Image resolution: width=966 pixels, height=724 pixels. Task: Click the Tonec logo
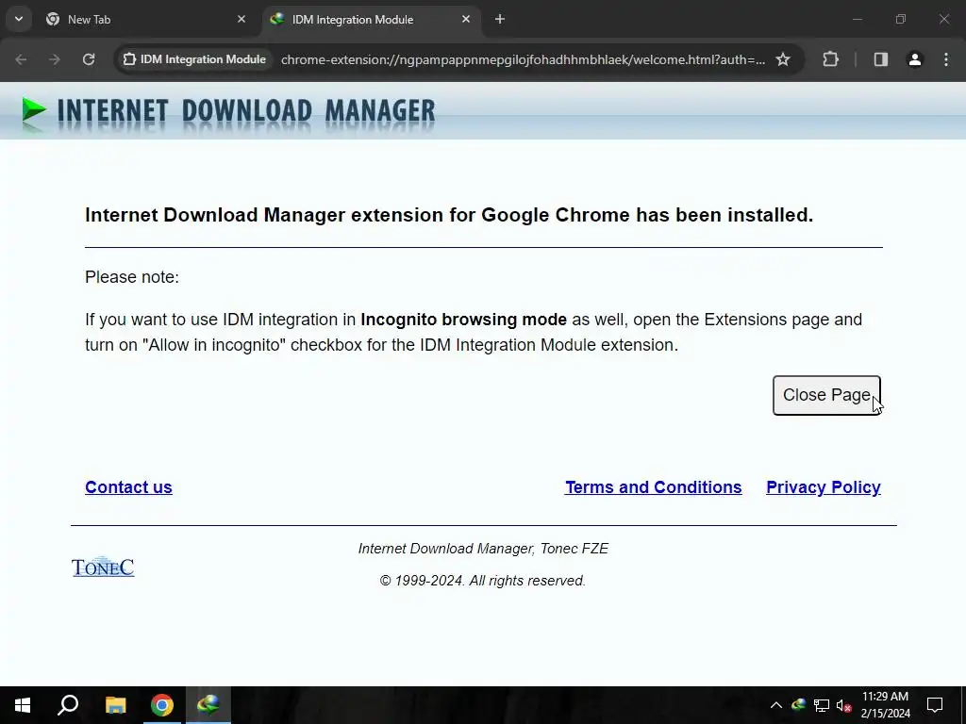pyautogui.click(x=103, y=567)
